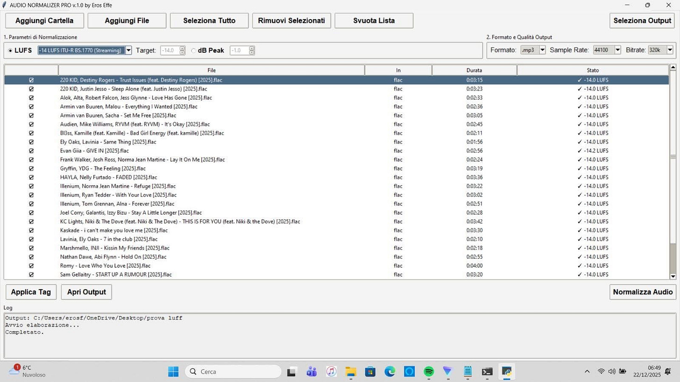680x382 pixels.
Task: Open Task View in the taskbar
Action: 292,372
